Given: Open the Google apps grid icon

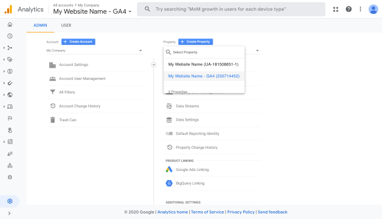Looking at the screenshot, I should pos(336,9).
